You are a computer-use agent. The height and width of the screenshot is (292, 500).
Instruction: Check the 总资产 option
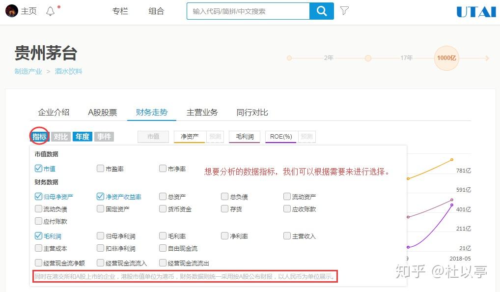tap(163, 196)
